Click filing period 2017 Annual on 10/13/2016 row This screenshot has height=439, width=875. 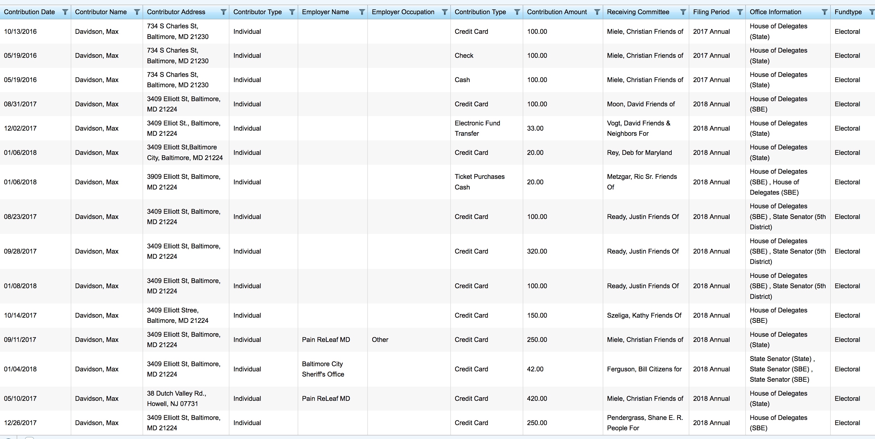(712, 32)
